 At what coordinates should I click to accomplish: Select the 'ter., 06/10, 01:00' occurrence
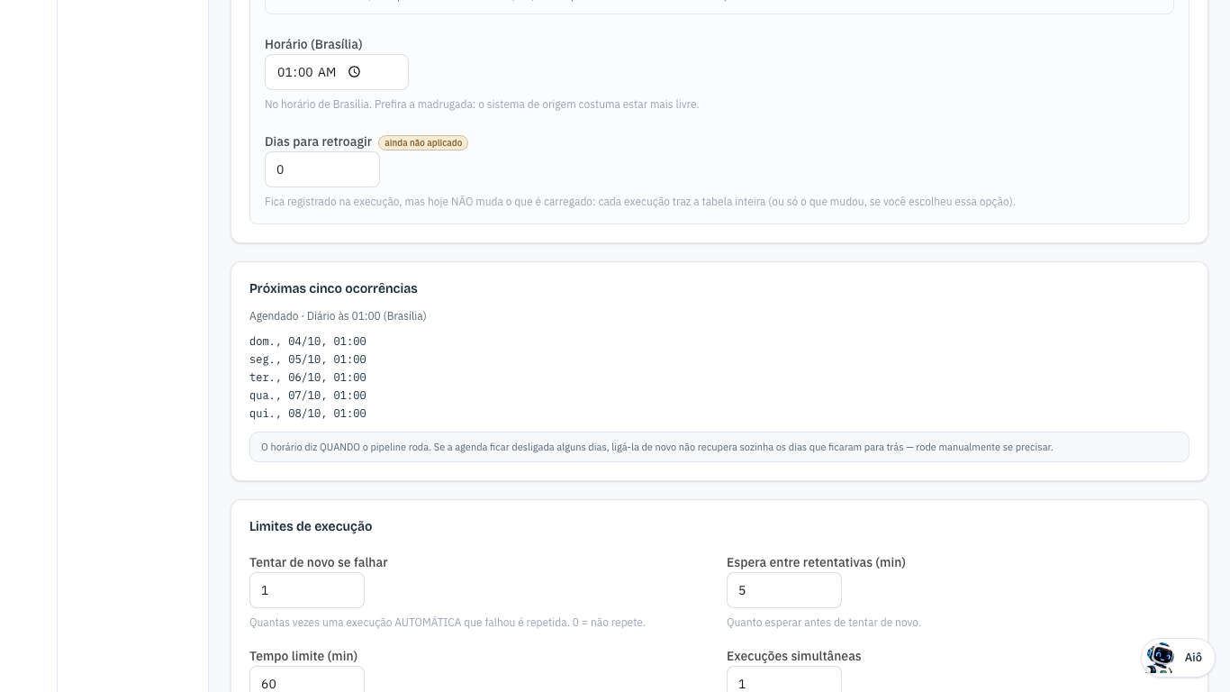pos(308,378)
